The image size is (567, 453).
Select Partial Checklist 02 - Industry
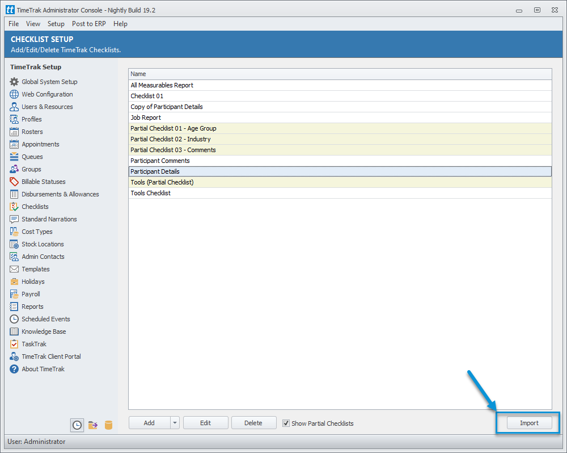[x=340, y=139]
